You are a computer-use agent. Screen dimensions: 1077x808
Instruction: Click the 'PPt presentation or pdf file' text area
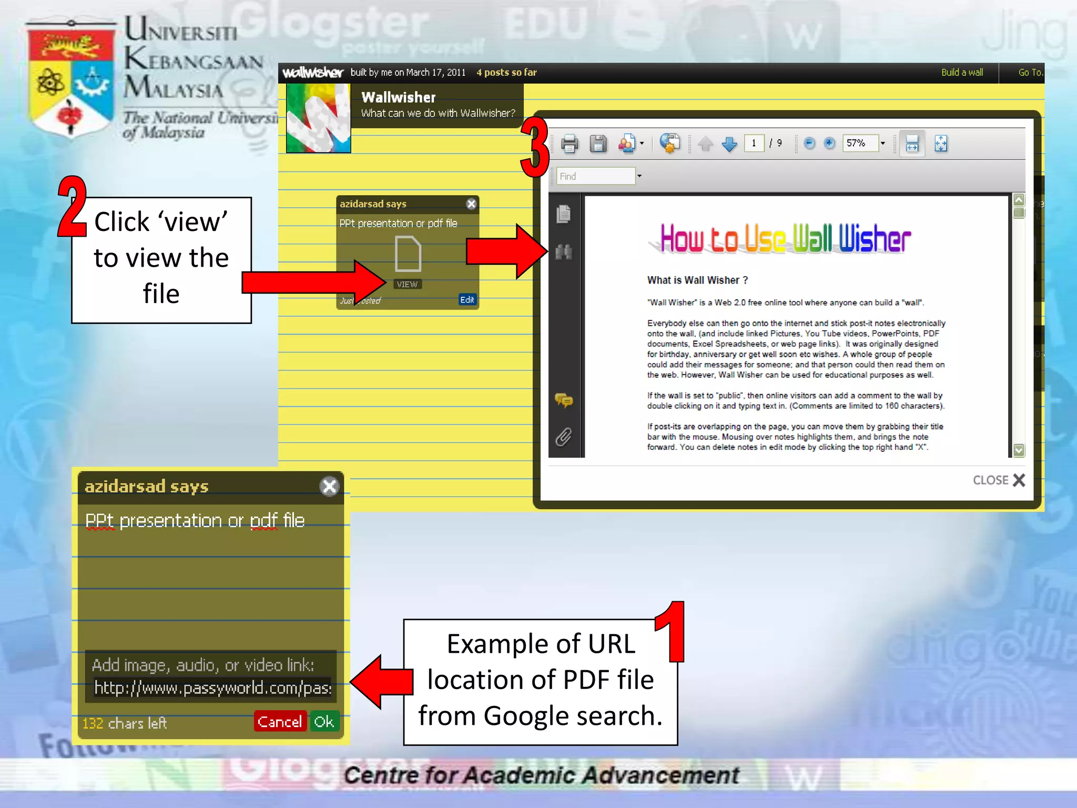[x=195, y=521]
